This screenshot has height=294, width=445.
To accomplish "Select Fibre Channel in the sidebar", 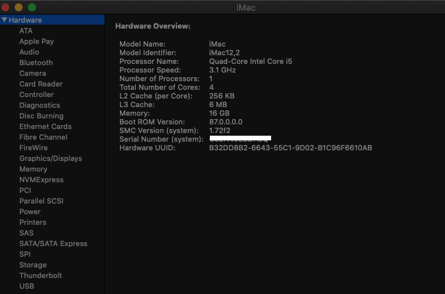I will [43, 137].
